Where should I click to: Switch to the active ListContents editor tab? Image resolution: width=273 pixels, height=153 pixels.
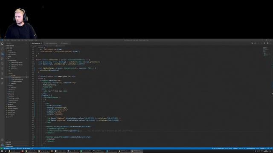click(x=36, y=43)
